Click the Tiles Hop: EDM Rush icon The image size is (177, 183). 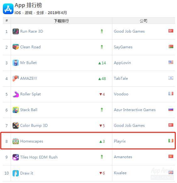click(x=16, y=157)
